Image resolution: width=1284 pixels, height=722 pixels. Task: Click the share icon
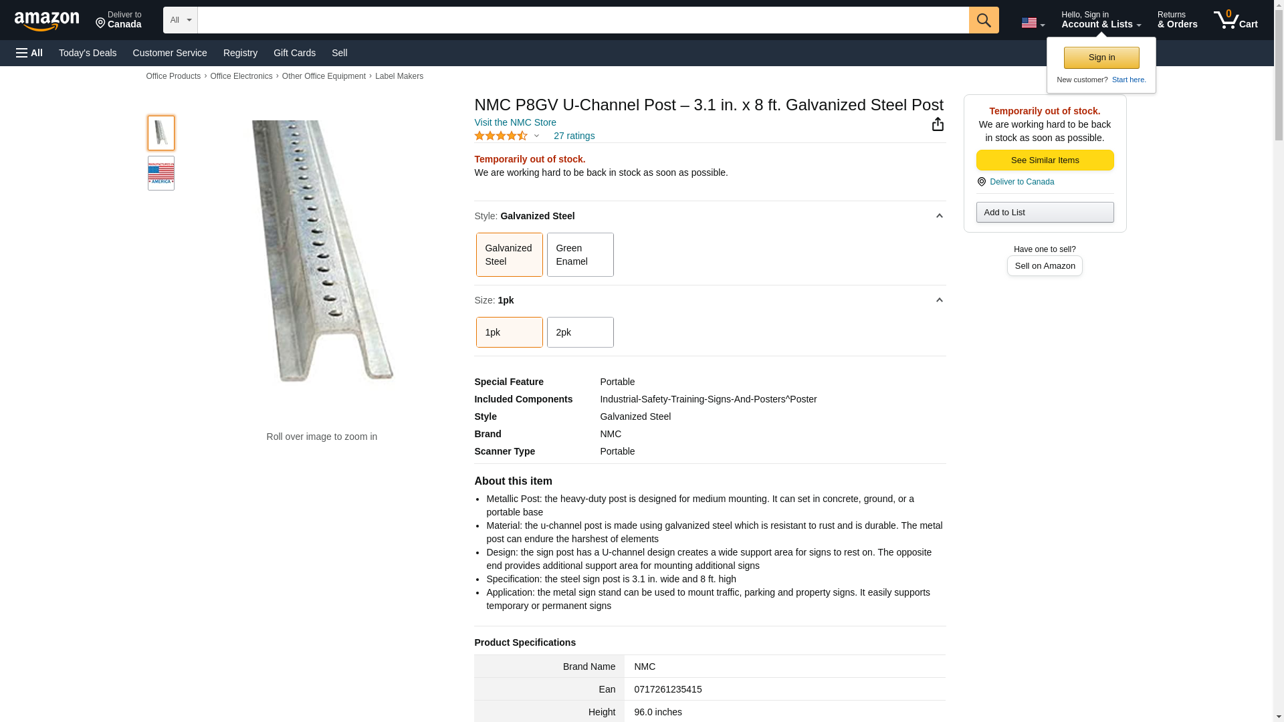[938, 124]
